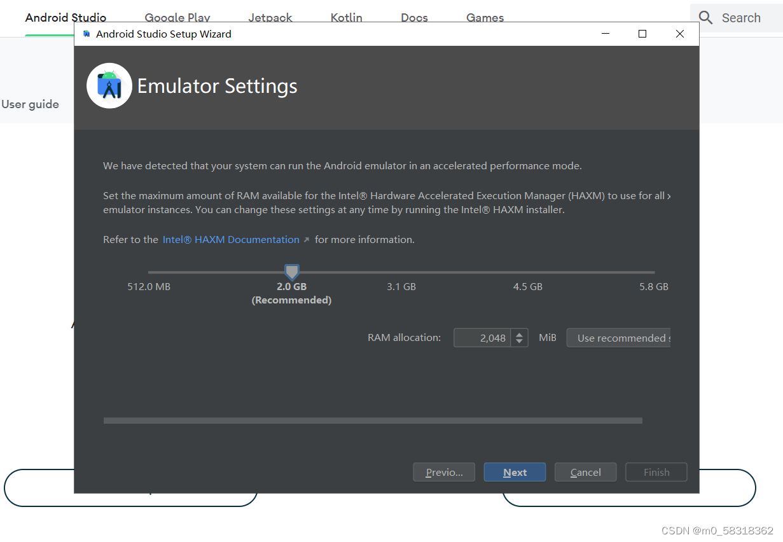This screenshot has width=783, height=542.
Task: Open the Jetpack tab on the webpage
Action: [x=270, y=18]
